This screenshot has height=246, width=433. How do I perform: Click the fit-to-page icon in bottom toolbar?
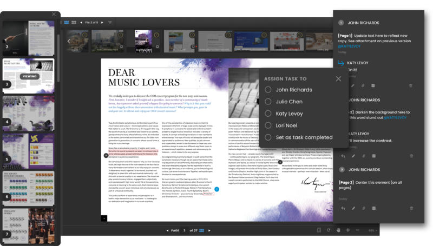click(319, 230)
